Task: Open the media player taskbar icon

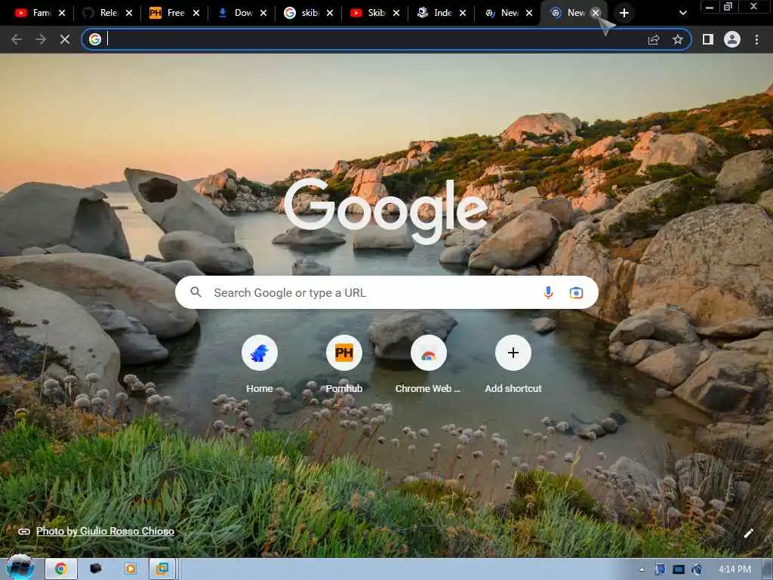Action: pyautogui.click(x=130, y=569)
